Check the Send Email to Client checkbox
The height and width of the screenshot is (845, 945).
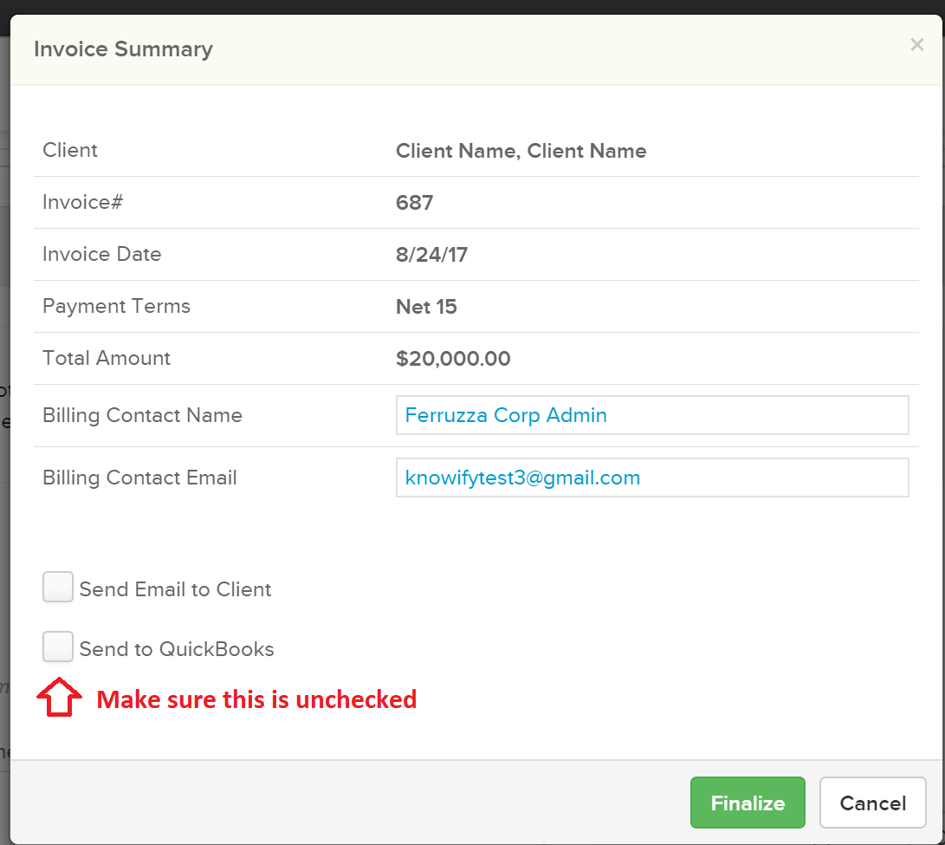click(x=58, y=588)
